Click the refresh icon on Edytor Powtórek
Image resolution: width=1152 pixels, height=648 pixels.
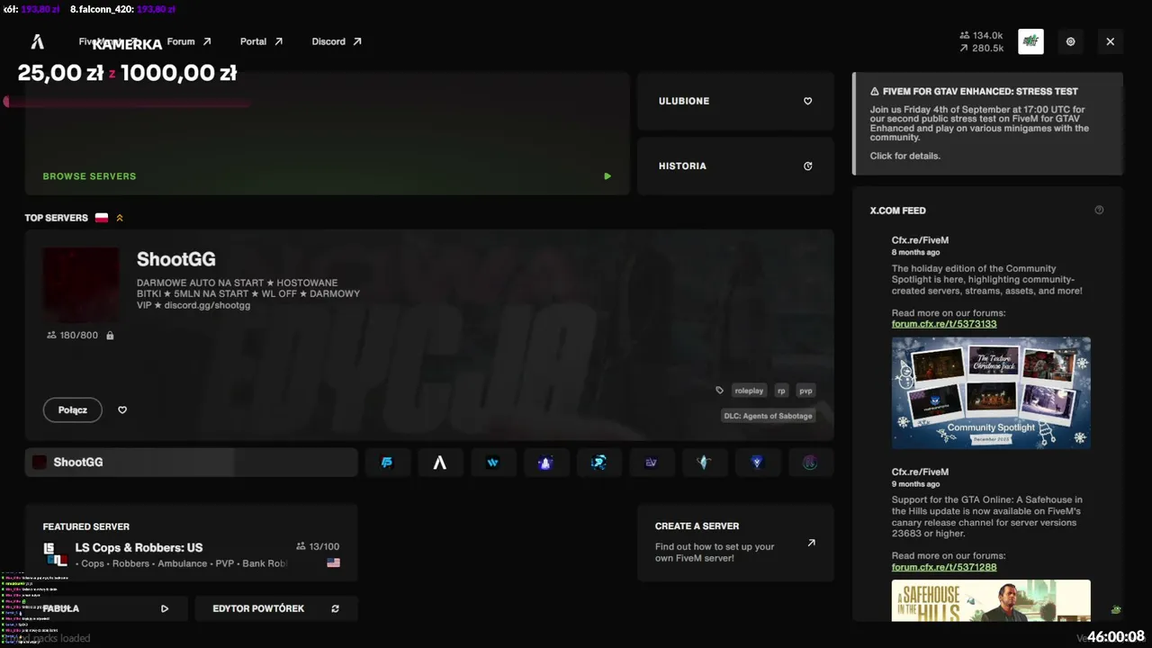pyautogui.click(x=335, y=608)
